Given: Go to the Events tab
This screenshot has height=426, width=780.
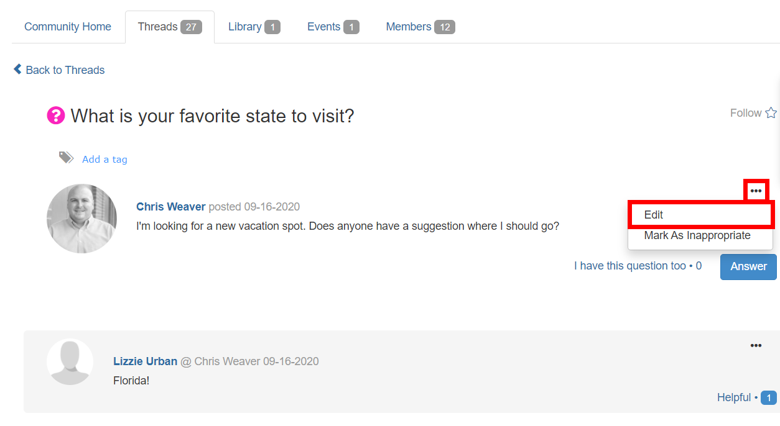Looking at the screenshot, I should click(333, 27).
